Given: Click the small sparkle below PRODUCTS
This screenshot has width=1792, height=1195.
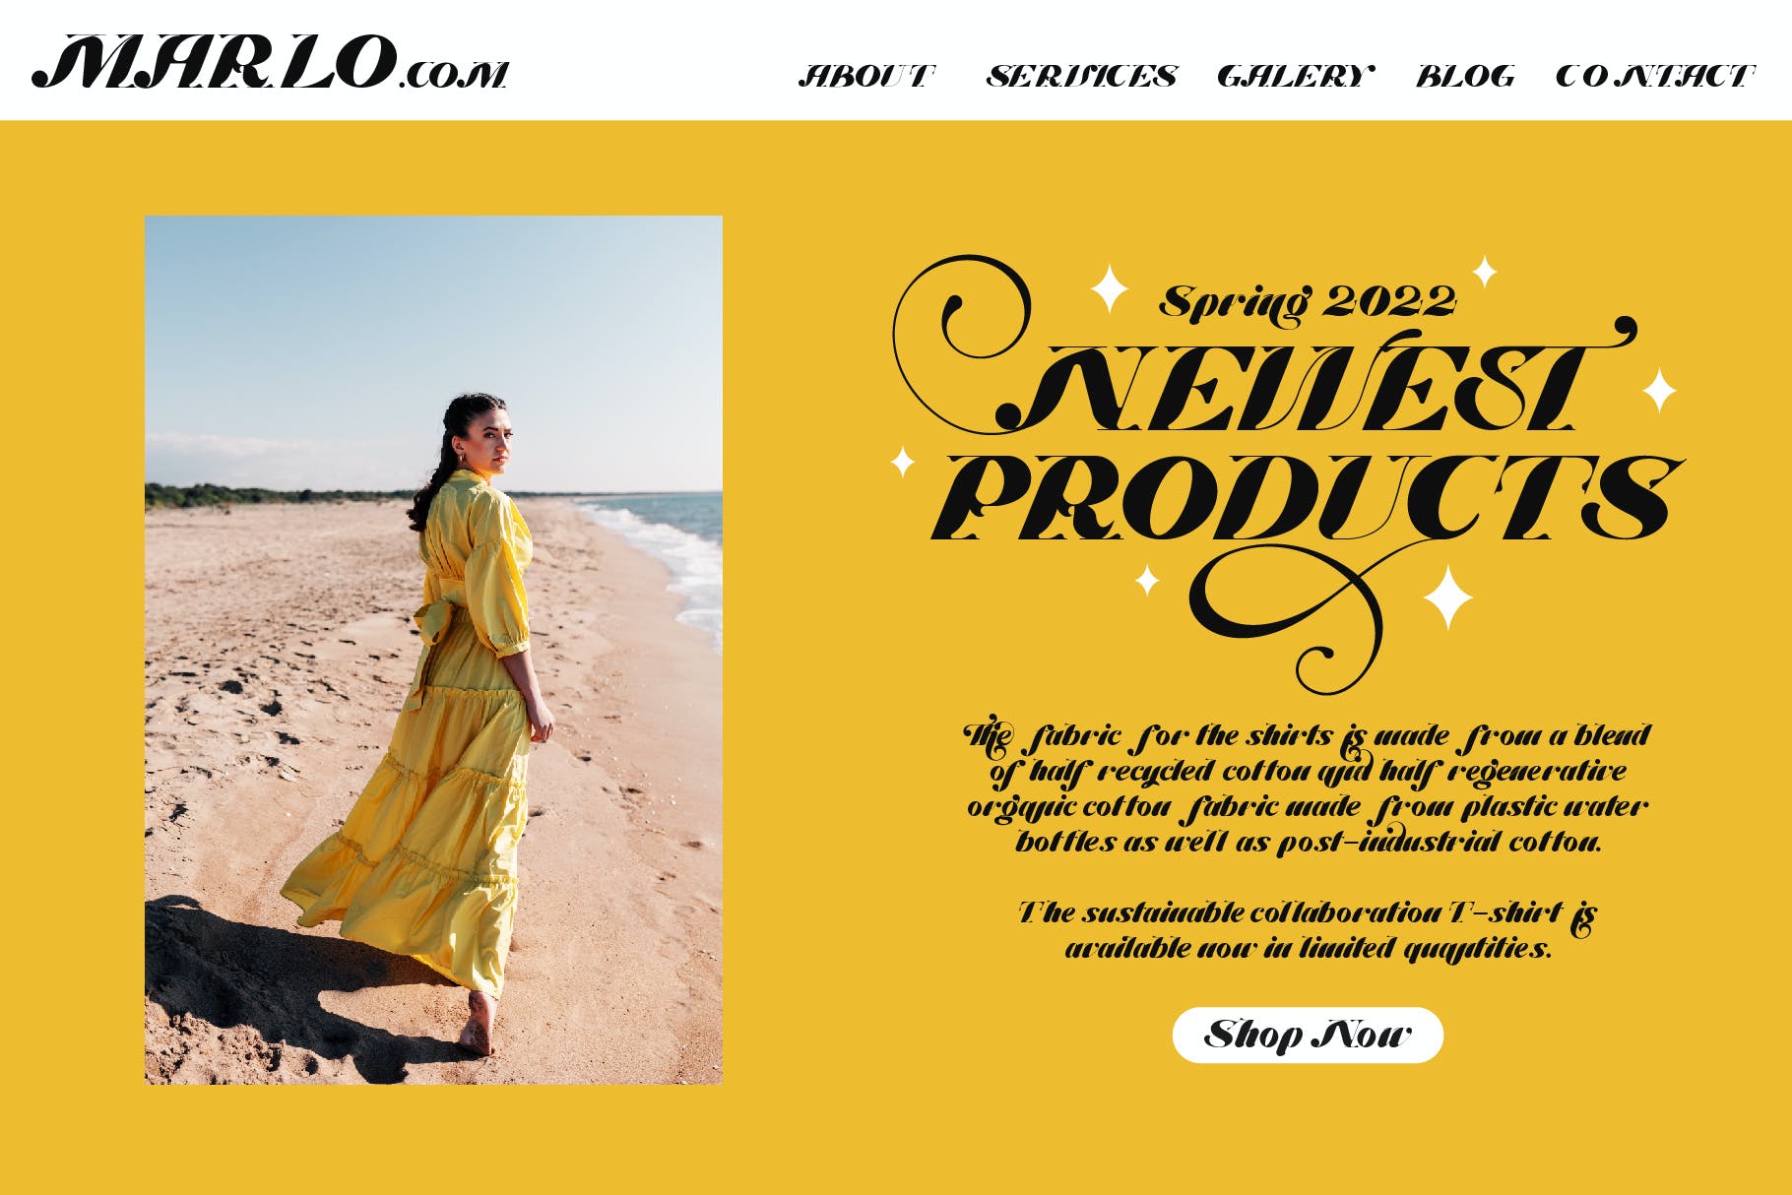Looking at the screenshot, I should pyautogui.click(x=1147, y=580).
